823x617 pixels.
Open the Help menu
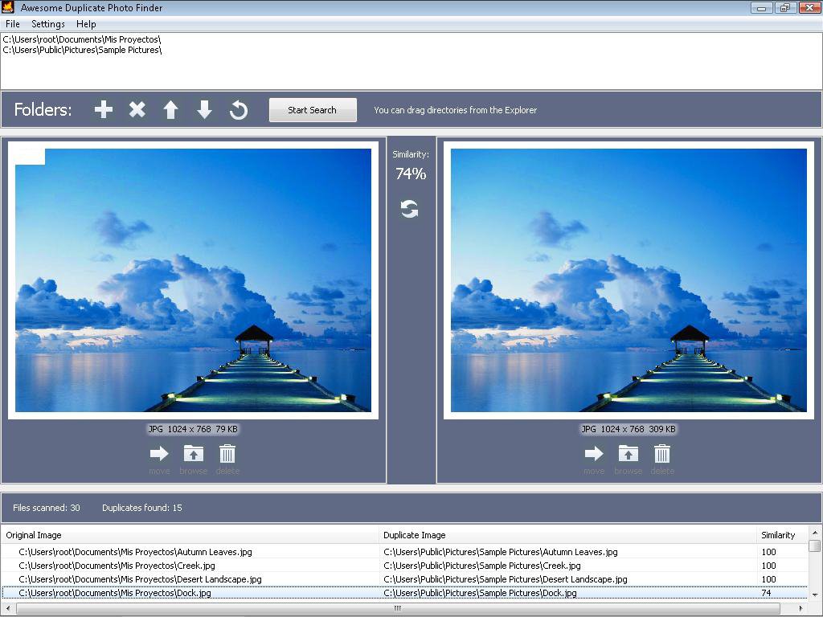(x=86, y=24)
